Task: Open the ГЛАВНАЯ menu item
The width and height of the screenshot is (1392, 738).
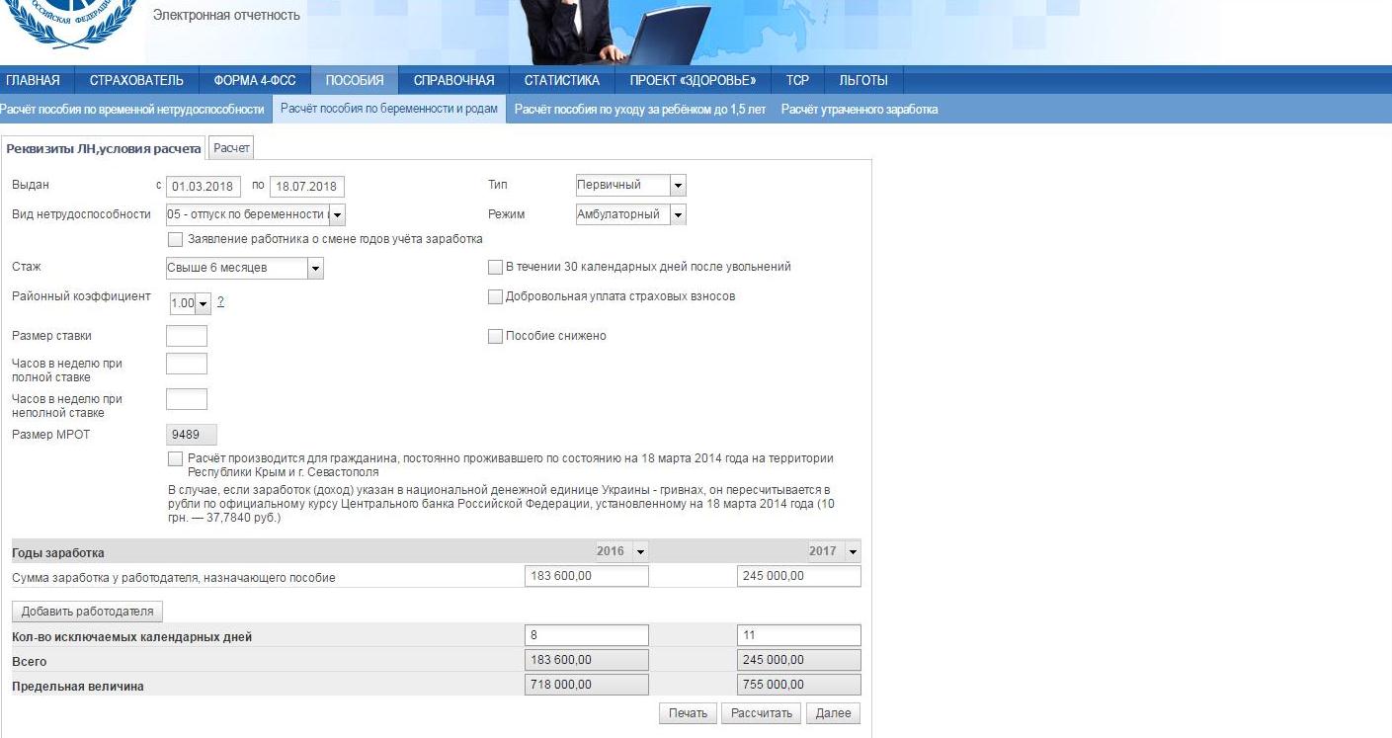Action: click(x=33, y=81)
